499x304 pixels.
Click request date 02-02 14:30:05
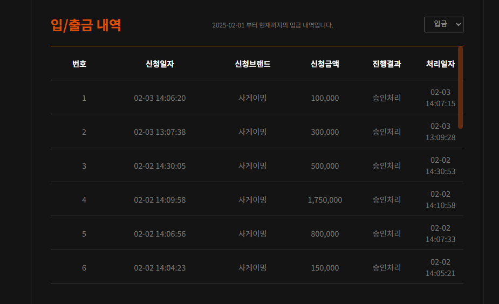[160, 166]
